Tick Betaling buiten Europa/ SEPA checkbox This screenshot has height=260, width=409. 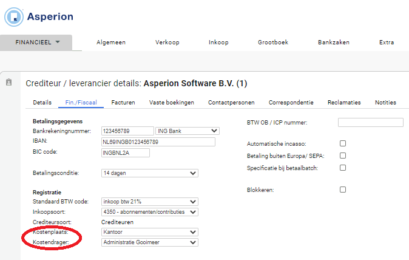(x=343, y=156)
